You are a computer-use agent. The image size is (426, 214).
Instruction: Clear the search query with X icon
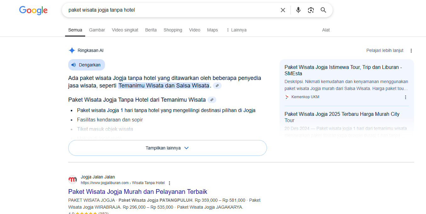(x=283, y=10)
